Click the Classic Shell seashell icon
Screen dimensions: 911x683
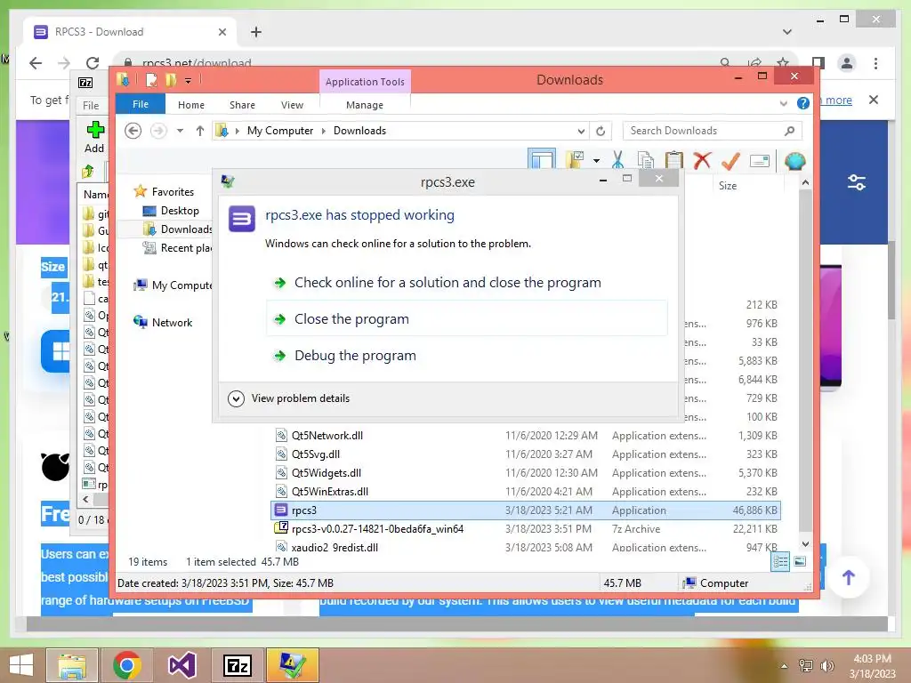(794, 161)
